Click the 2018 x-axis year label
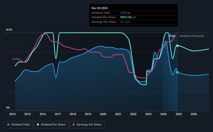213x132 pixels. (x=73, y=114)
